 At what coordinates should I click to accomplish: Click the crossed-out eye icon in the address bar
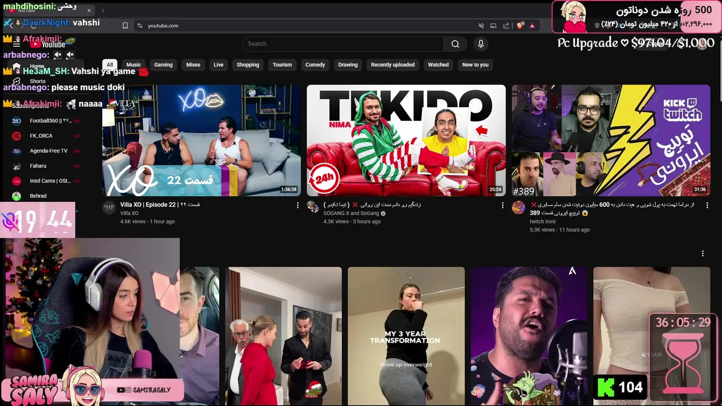481,25
